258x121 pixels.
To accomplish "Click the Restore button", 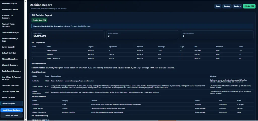I will pyautogui.click(x=237, y=6).
